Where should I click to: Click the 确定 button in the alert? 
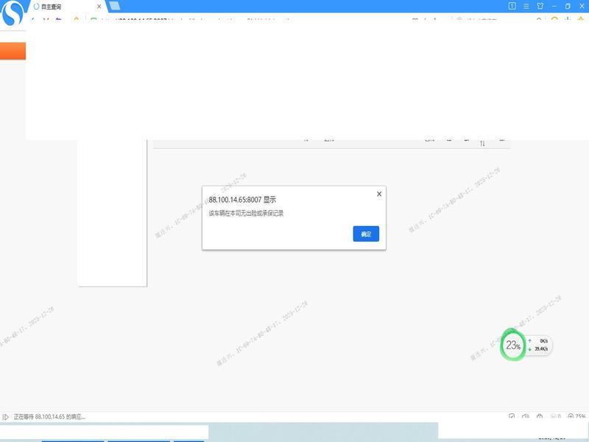pyautogui.click(x=366, y=234)
